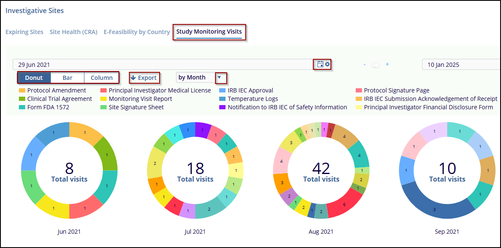Click the 10 Jan 2025 end date field

(x=460, y=65)
